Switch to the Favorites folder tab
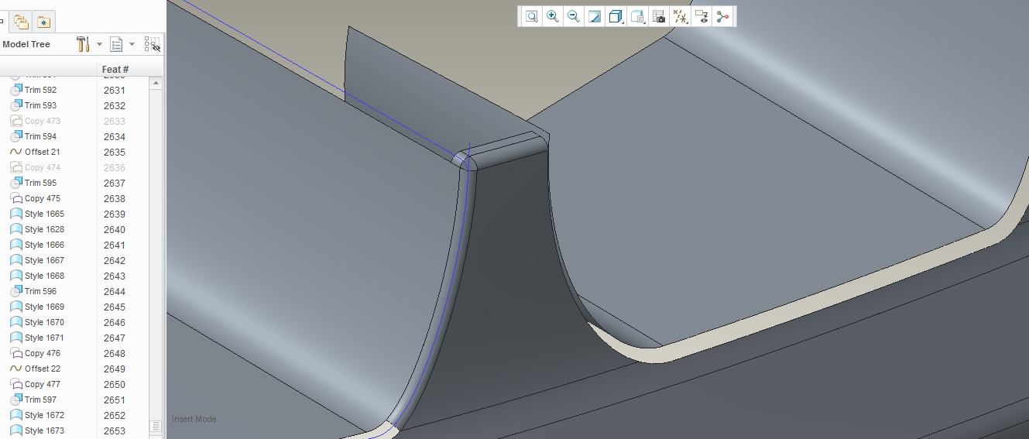The height and width of the screenshot is (439, 1029). (x=43, y=22)
